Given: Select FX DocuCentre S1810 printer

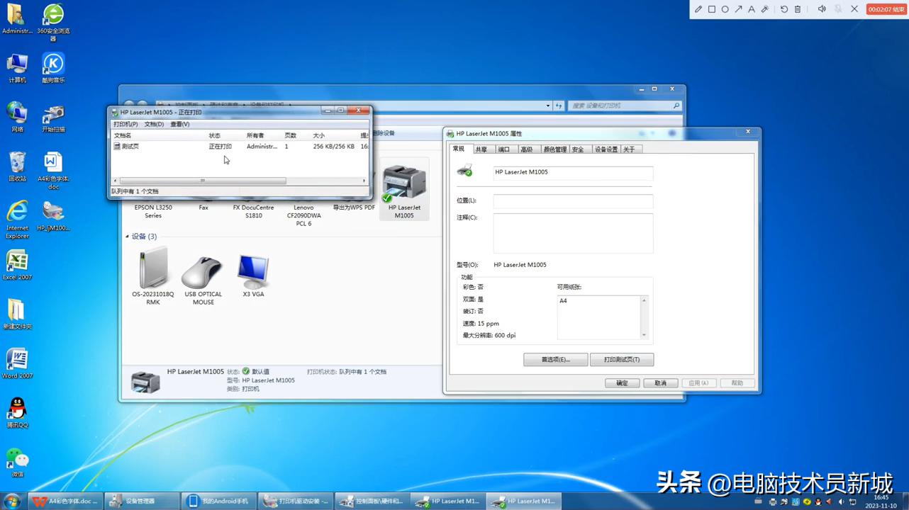Looking at the screenshot, I should coord(253,211).
